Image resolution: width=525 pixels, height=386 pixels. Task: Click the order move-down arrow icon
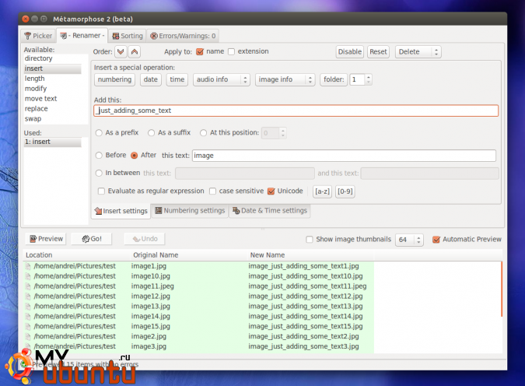coord(121,52)
